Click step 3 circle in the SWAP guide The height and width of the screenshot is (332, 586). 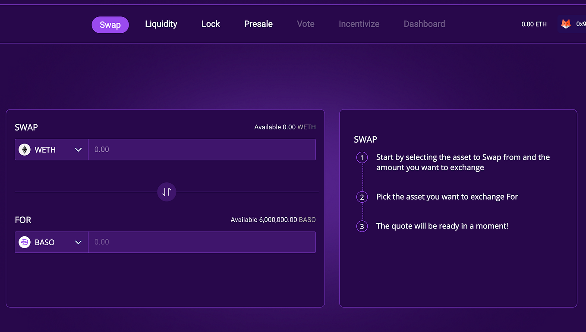[x=362, y=226]
